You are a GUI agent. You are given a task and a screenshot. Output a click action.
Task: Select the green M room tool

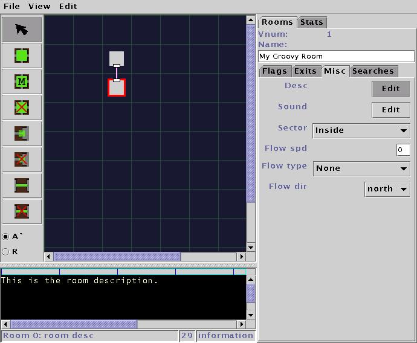click(x=22, y=82)
